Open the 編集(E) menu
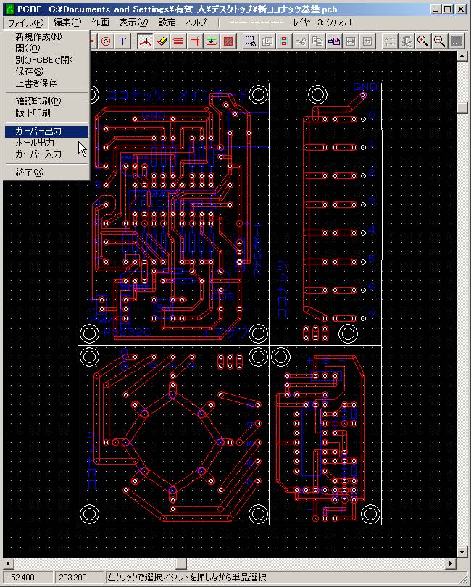Viewport: 471px width, 587px height. pos(67,22)
